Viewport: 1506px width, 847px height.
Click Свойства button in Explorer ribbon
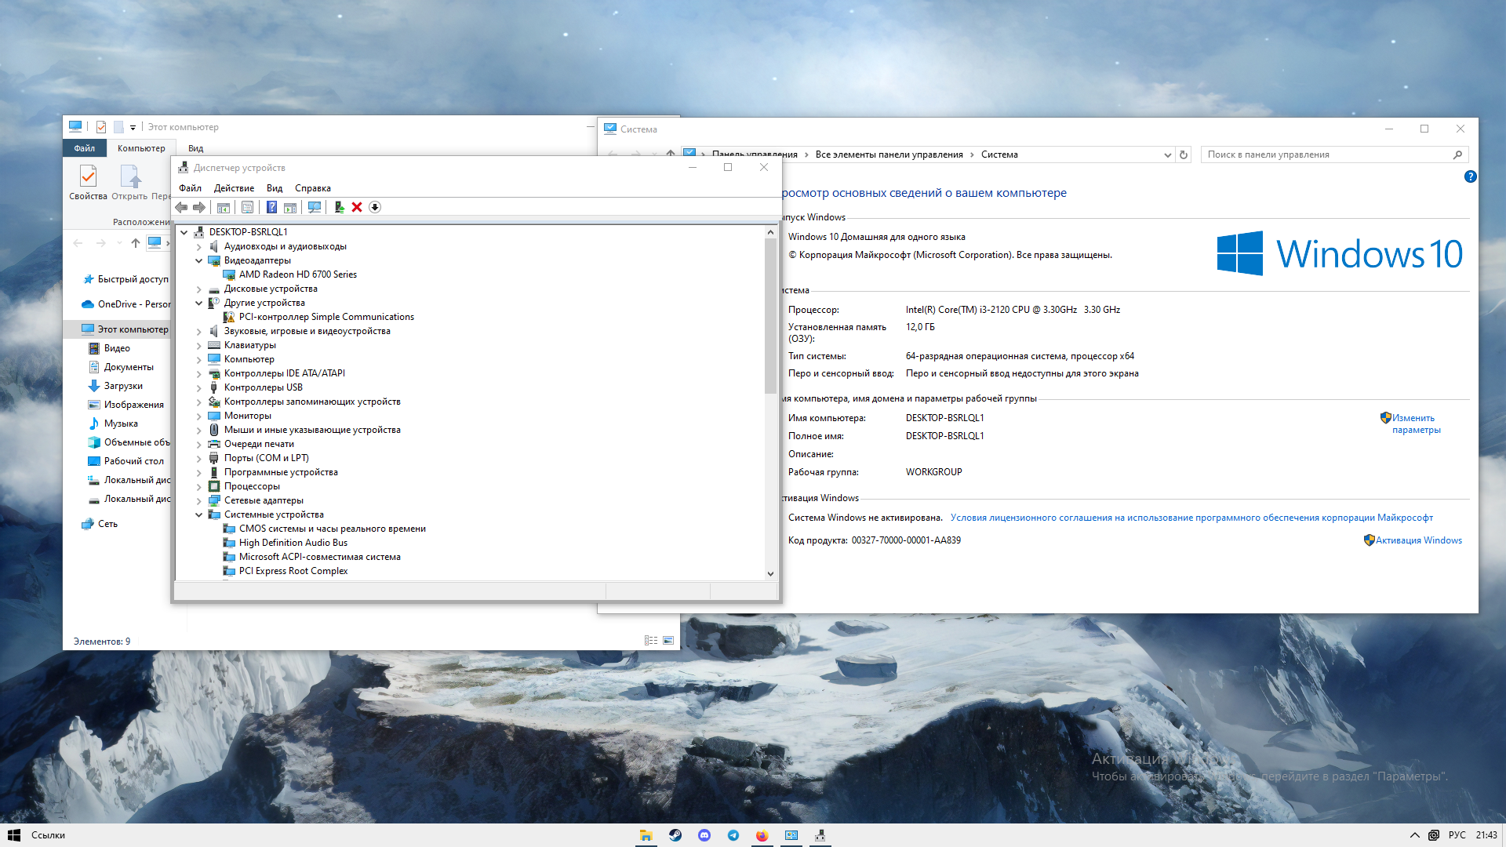pos(88,183)
